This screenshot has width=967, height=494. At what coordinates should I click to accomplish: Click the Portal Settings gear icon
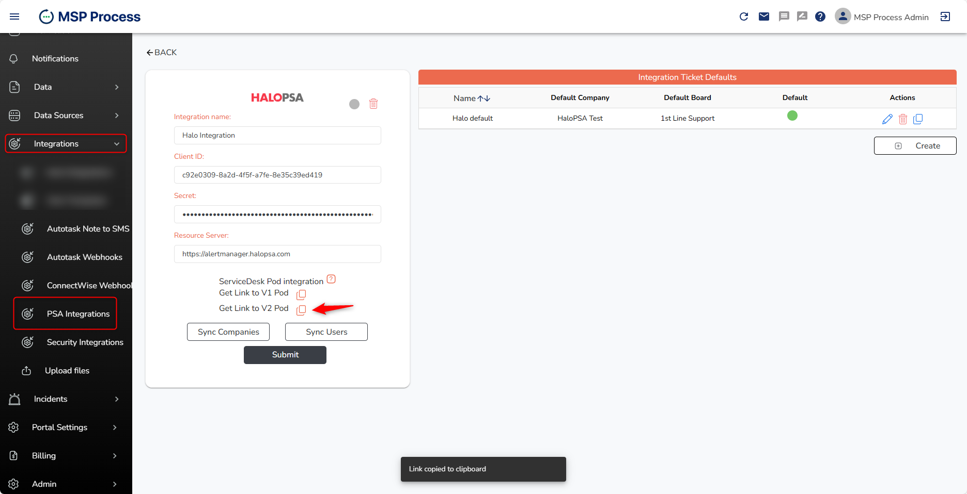point(14,427)
